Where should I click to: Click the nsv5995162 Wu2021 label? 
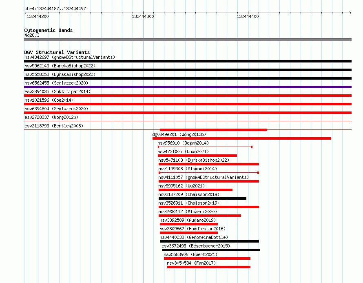click(181, 186)
